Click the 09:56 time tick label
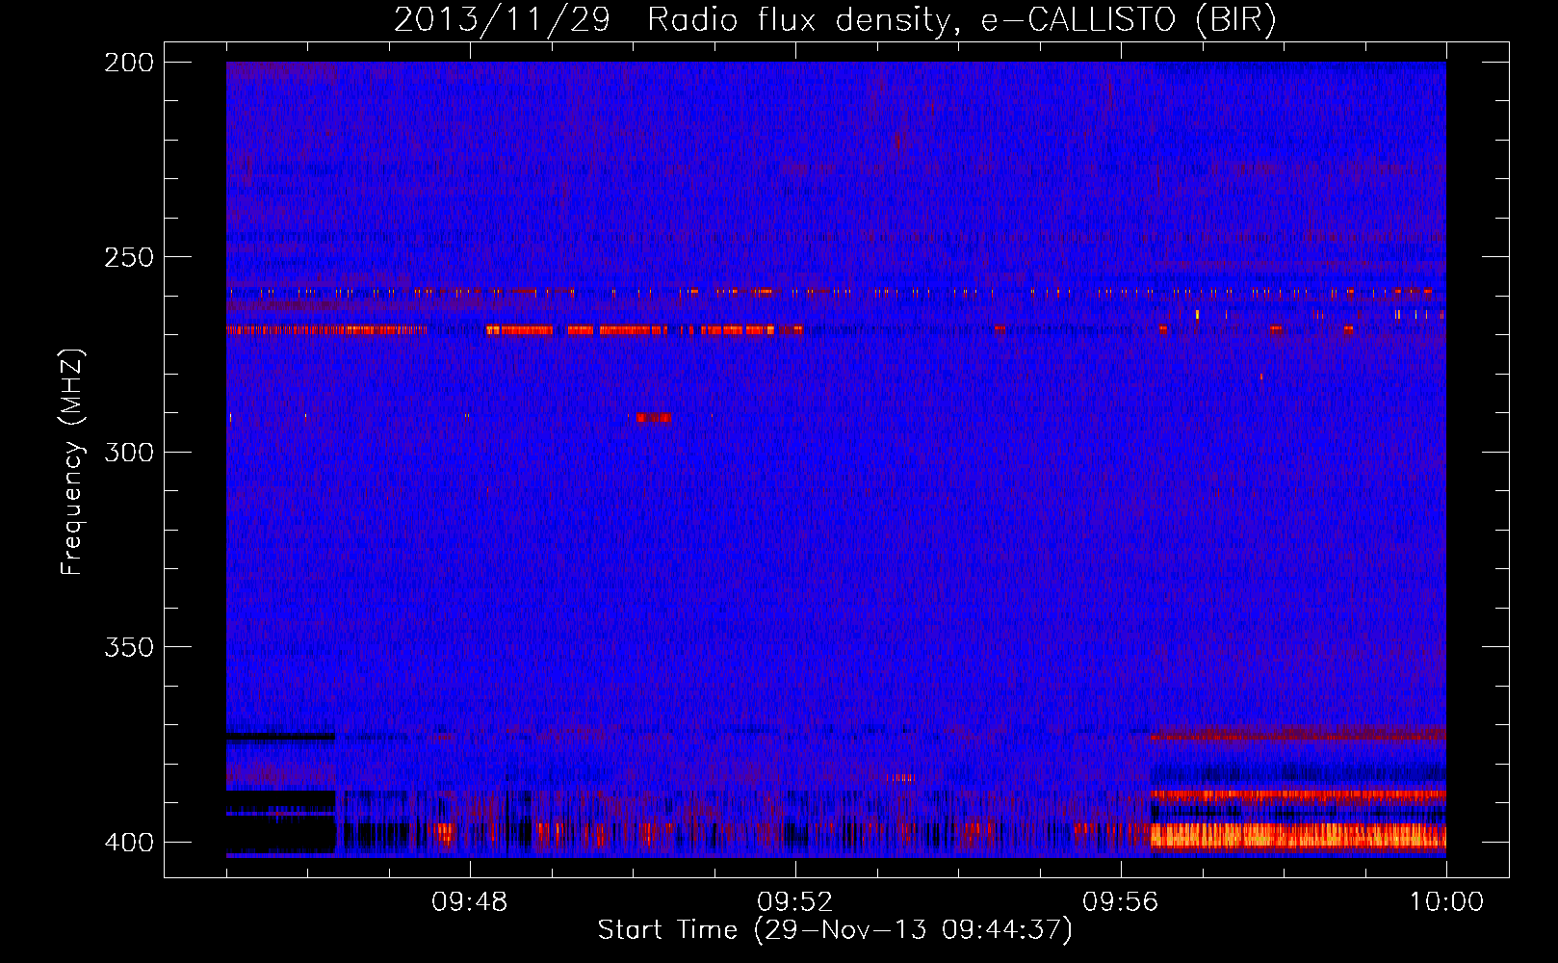 pyautogui.click(x=1120, y=902)
